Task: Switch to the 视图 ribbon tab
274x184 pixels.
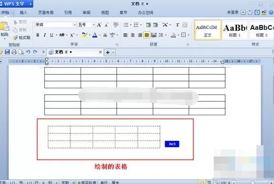Action: pos(105,13)
